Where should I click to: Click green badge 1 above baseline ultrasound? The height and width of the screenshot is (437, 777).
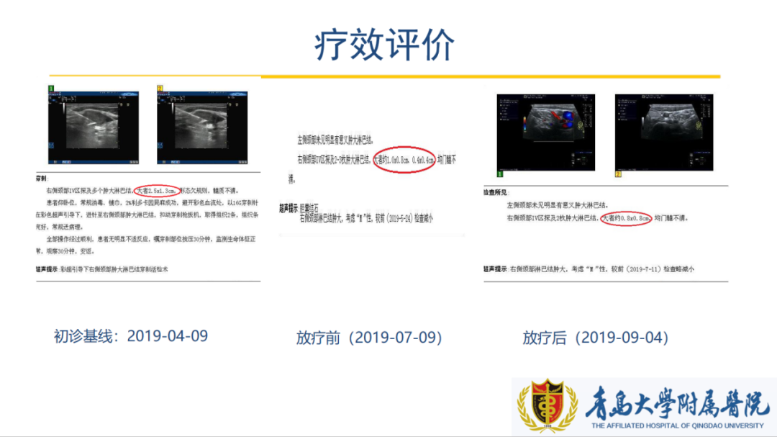click(x=51, y=89)
